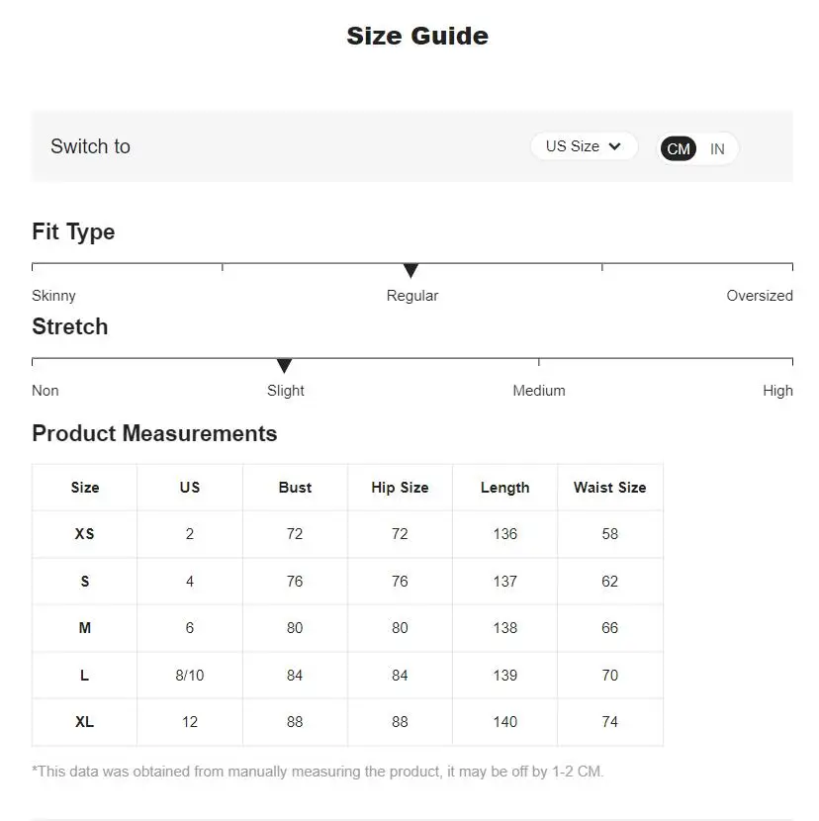Click the Medium stretch label
819x821 pixels.
[x=539, y=391]
